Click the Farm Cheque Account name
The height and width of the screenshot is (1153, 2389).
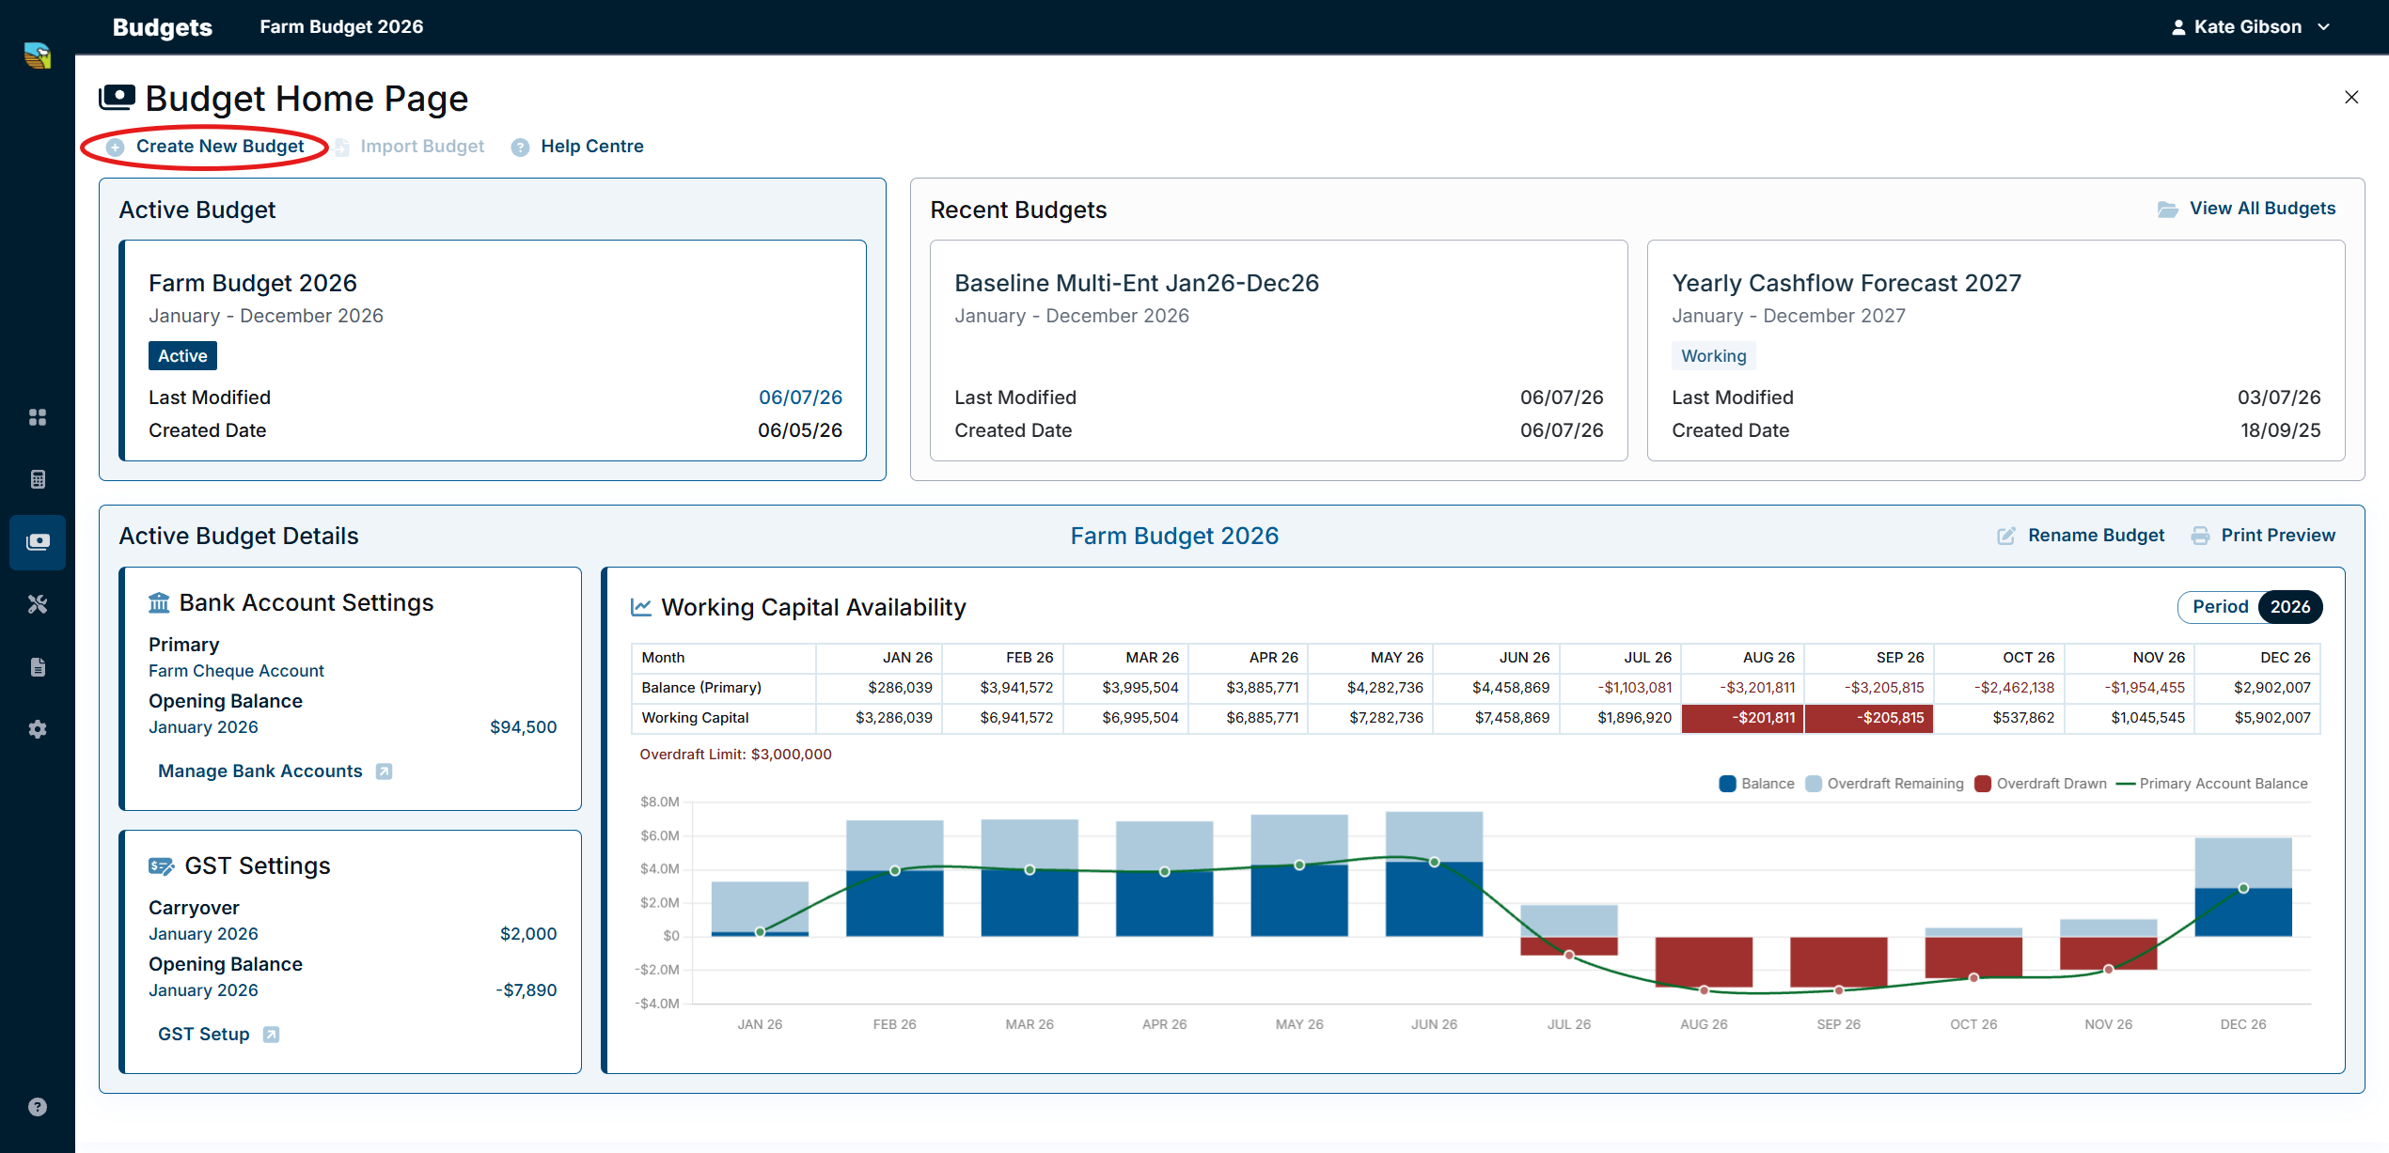coord(236,671)
